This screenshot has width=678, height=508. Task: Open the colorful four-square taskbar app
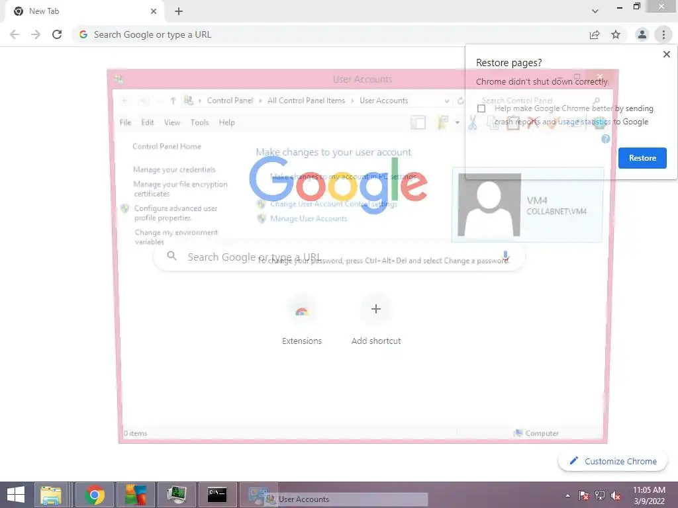(135, 495)
